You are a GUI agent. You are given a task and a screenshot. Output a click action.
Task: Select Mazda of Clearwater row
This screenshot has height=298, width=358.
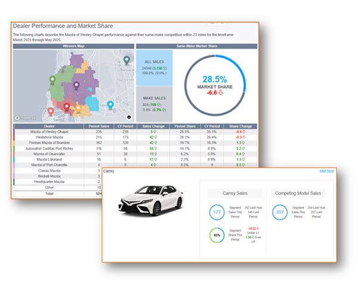pyautogui.click(x=135, y=154)
